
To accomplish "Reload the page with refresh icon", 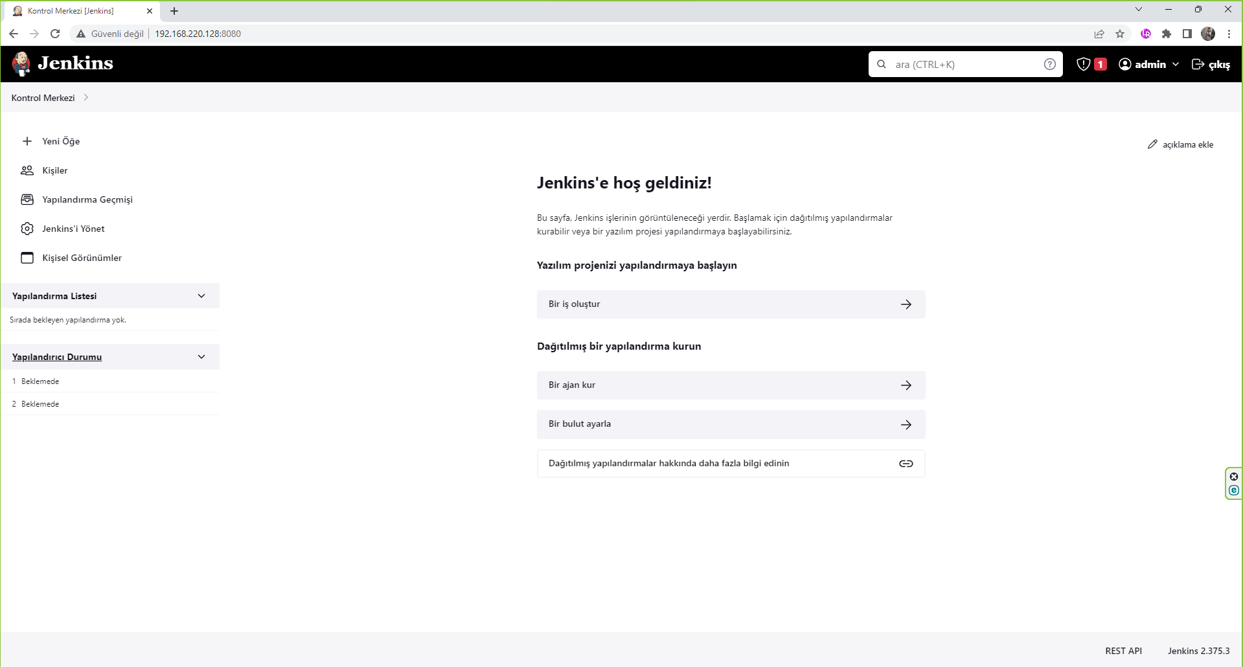I will click(x=55, y=34).
